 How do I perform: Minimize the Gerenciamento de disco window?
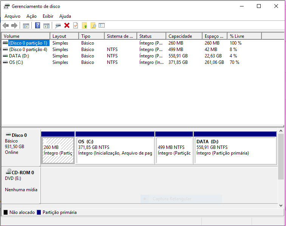(x=242, y=6)
